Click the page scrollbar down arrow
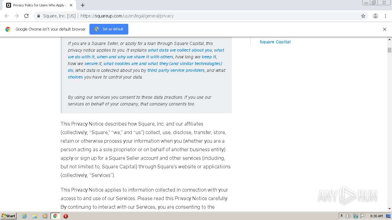This screenshot has height=220, width=392. tap(390, 209)
